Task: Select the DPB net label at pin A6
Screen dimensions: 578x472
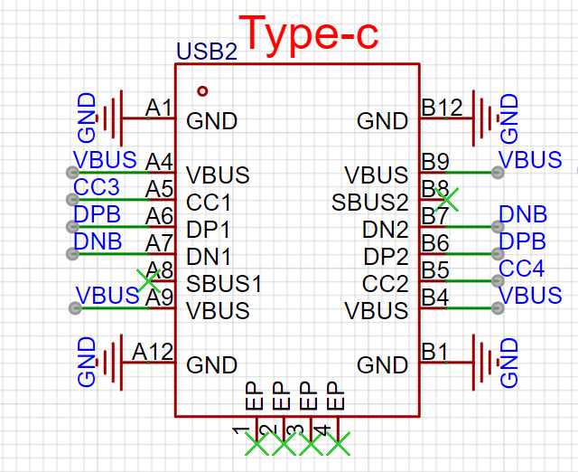Action: coord(97,214)
